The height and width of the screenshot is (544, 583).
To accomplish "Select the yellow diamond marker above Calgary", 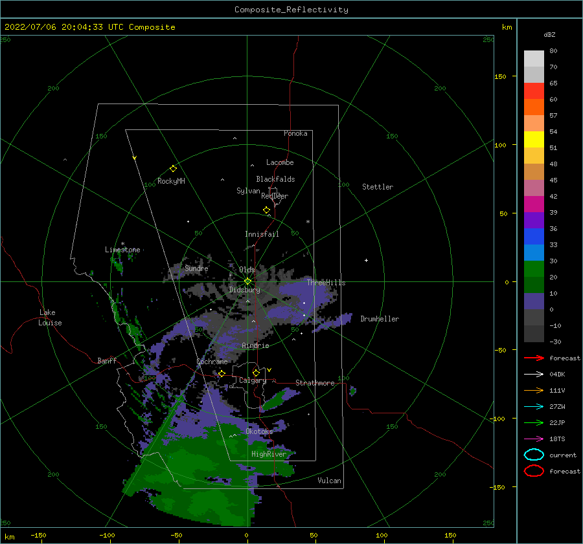I will pyautogui.click(x=256, y=373).
